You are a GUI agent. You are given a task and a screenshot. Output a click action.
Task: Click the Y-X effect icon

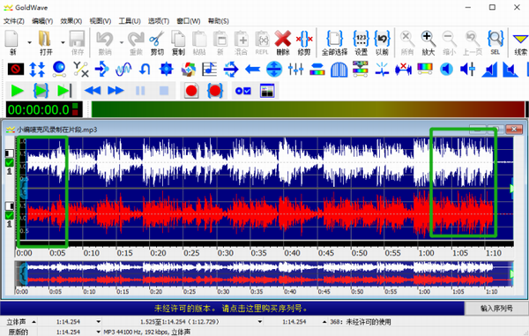click(80, 69)
